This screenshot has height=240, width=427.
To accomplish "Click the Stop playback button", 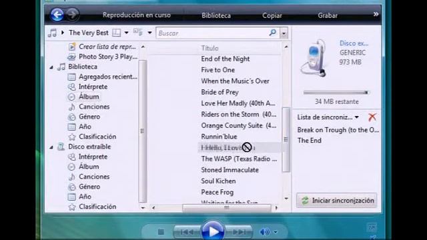I will point(161,232).
